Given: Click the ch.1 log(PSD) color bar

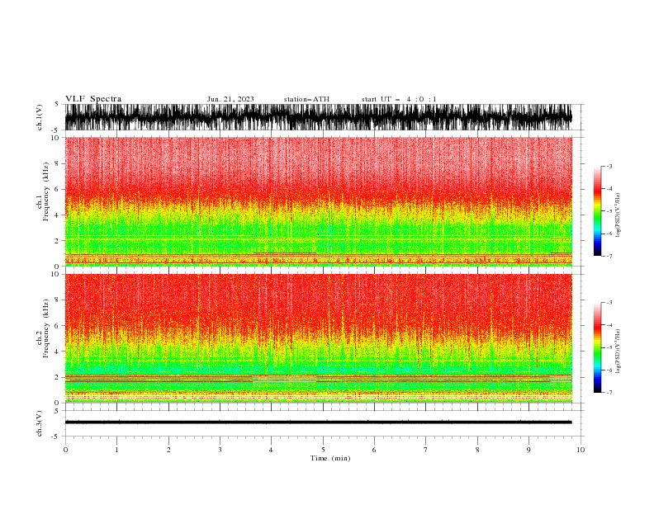Looking at the screenshot, I should pyautogui.click(x=597, y=211).
